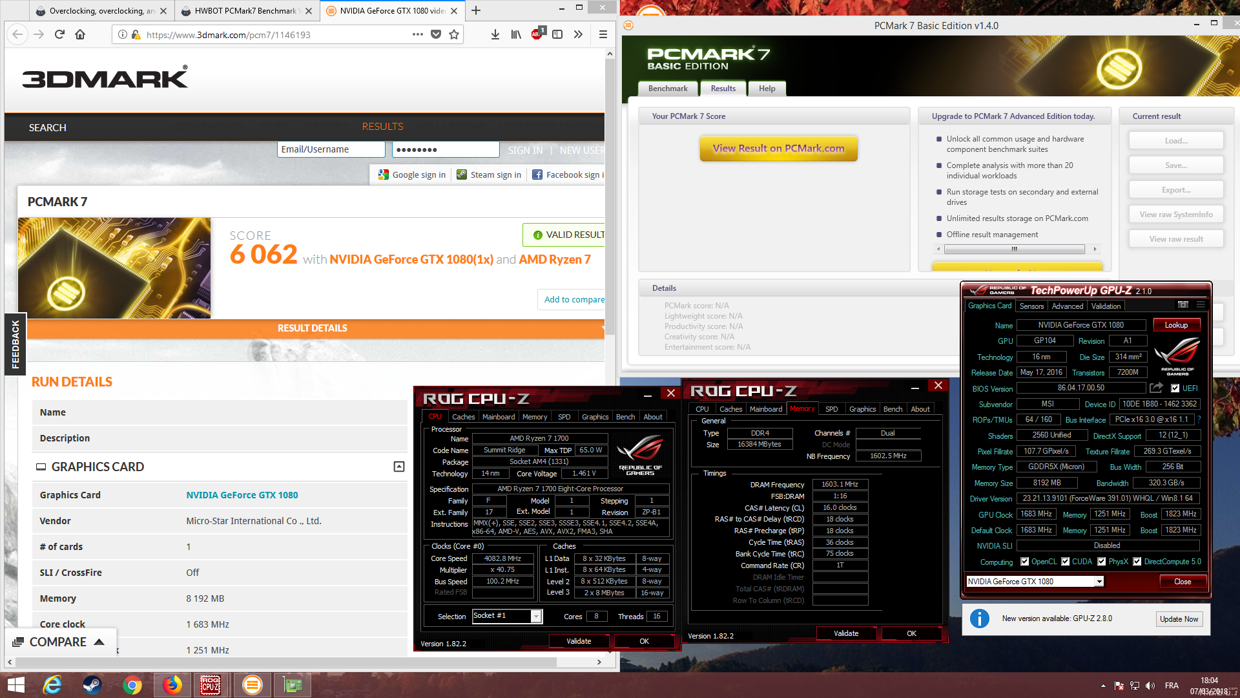Show hidden system tray icons

[1103, 686]
